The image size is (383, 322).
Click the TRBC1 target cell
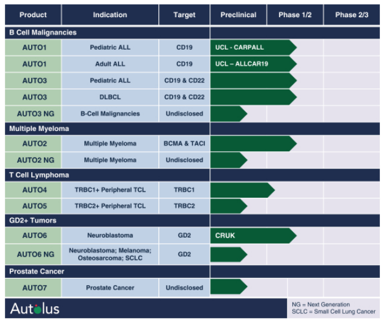tap(184, 190)
